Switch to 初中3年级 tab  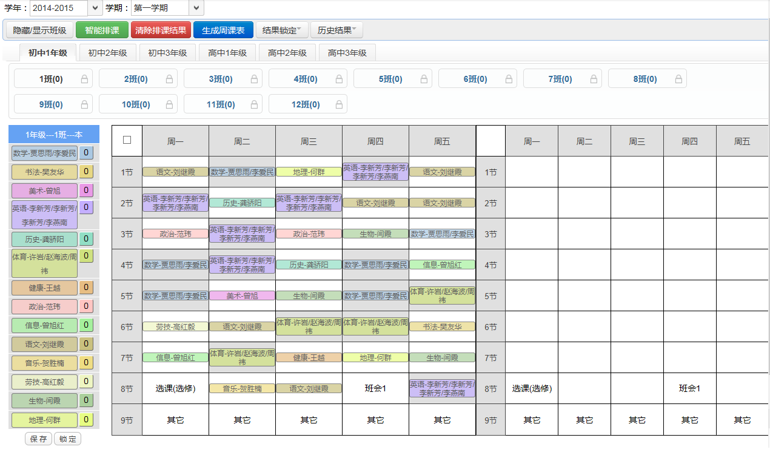point(168,53)
